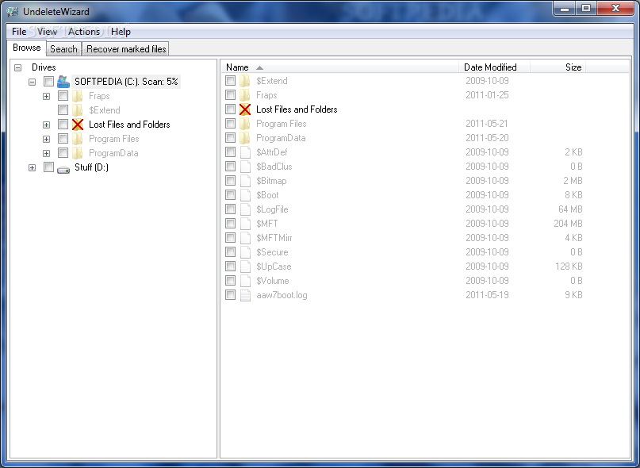Click the $Secure file icon

(x=245, y=252)
